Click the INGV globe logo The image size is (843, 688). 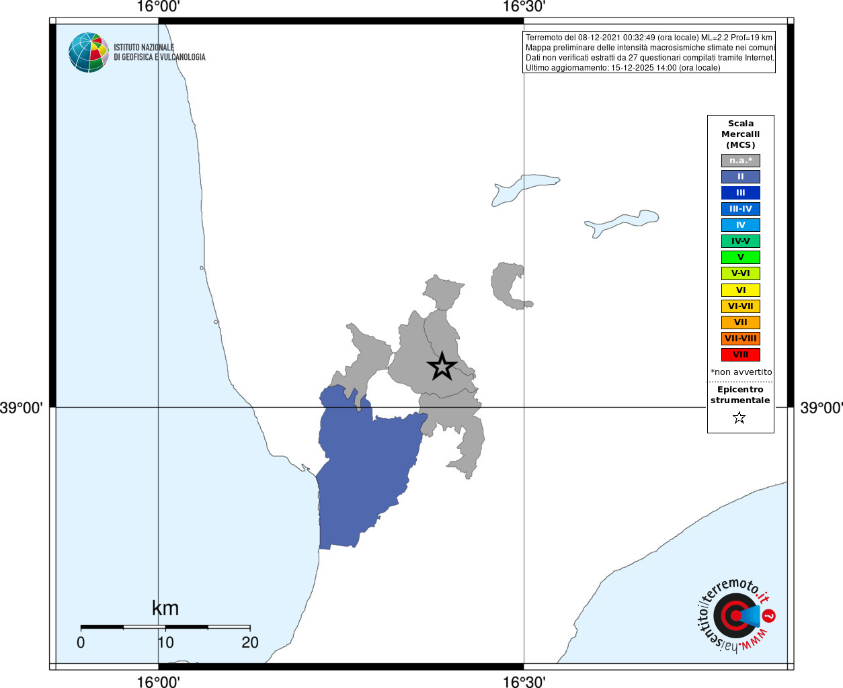(89, 52)
